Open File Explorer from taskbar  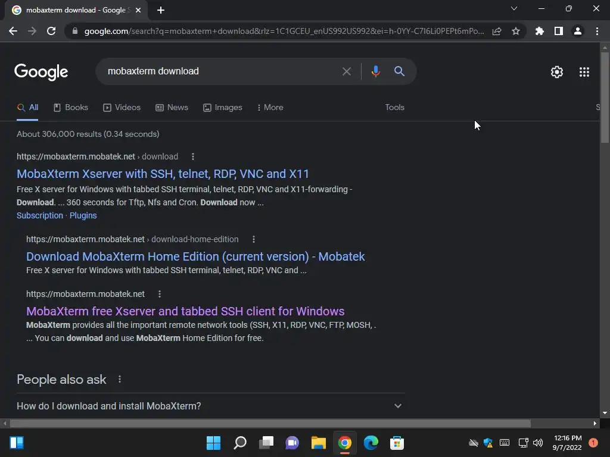click(x=318, y=443)
